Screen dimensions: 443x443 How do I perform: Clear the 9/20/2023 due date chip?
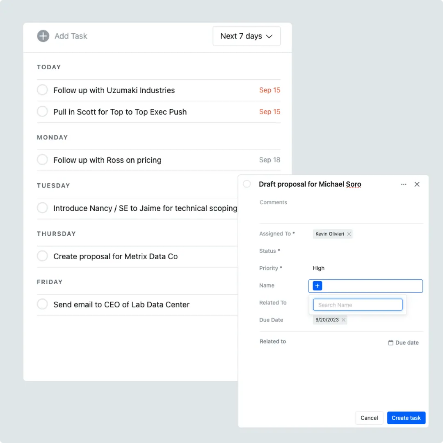[343, 320]
